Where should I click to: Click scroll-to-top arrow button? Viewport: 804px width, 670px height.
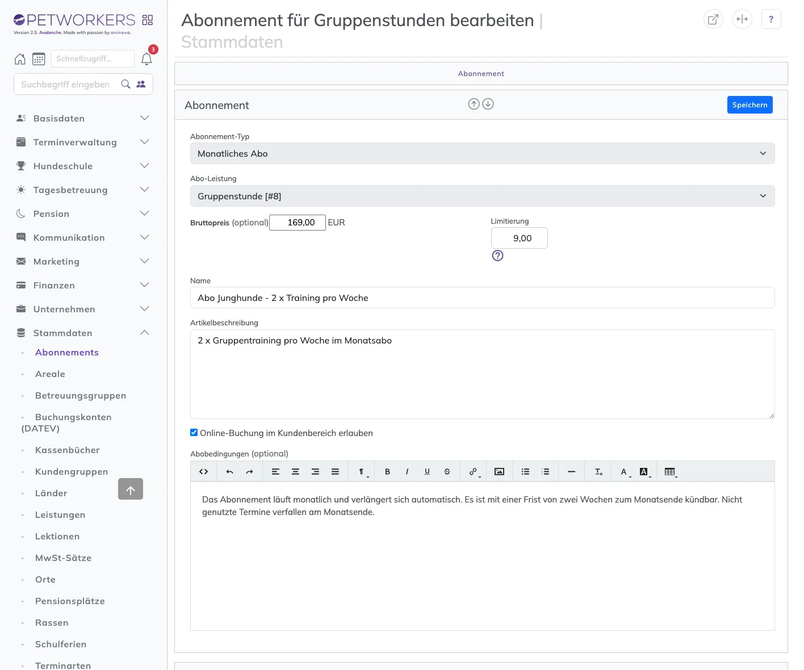coord(131,489)
